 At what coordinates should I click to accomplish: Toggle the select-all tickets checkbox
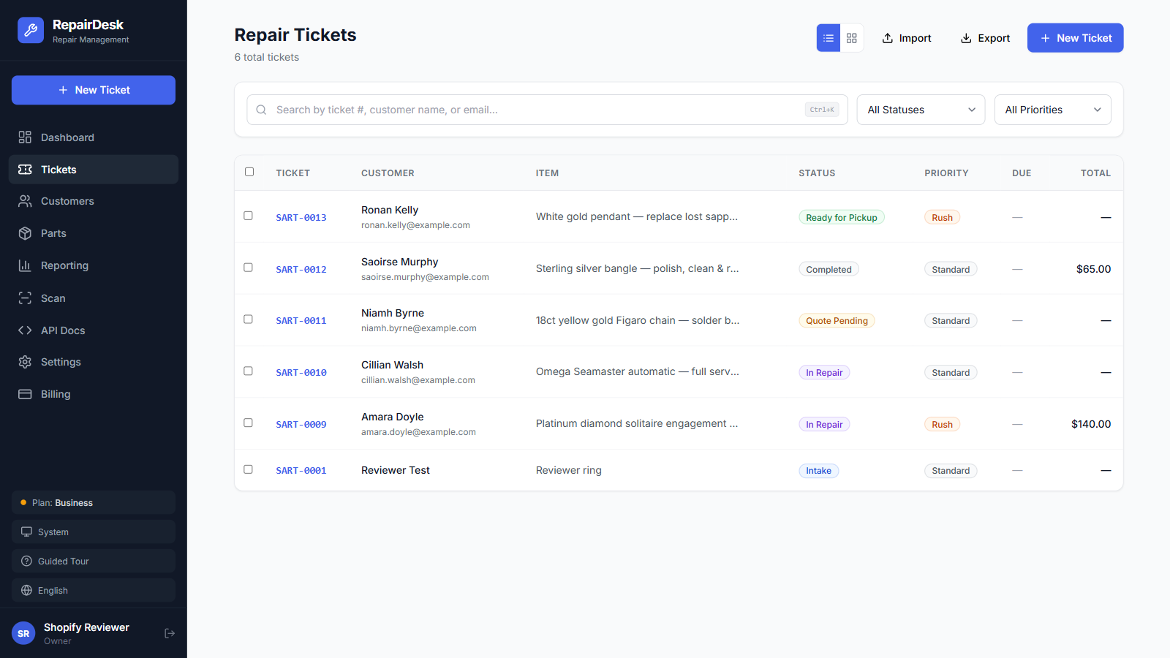249,172
